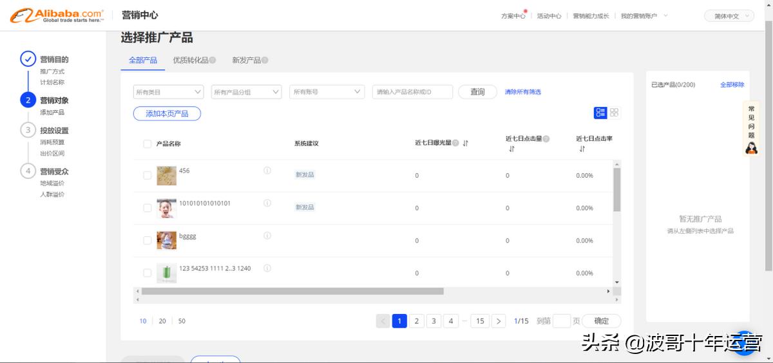Image resolution: width=773 pixels, height=363 pixels.
Task: Click previous page arrow in pagination
Action: coord(383,321)
